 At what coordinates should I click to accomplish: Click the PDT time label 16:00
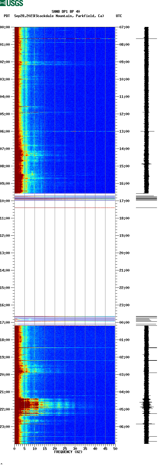click(x=5, y=305)
